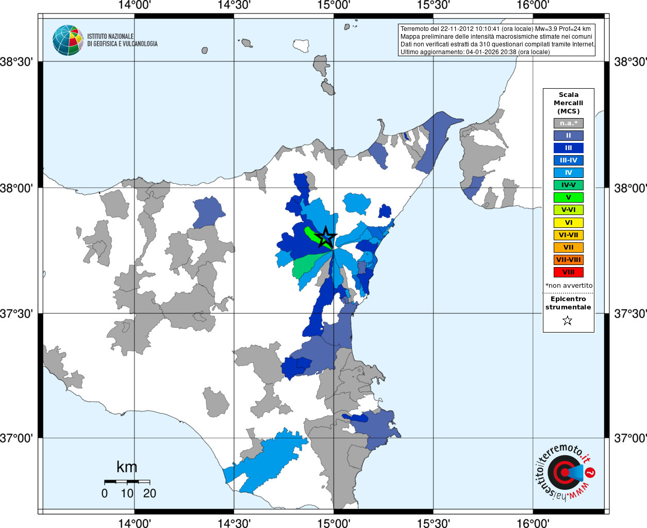Click the INGV globe logo
The width and height of the screenshot is (647, 528).
pyautogui.click(x=68, y=40)
